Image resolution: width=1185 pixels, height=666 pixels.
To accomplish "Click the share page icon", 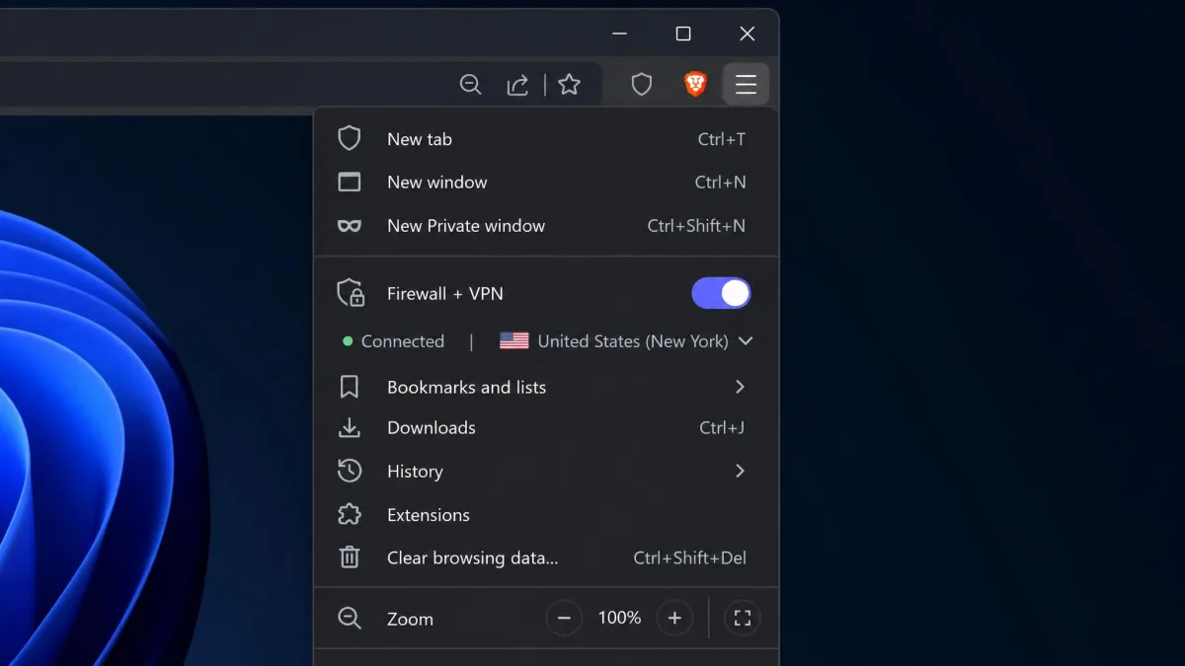I will (x=517, y=85).
